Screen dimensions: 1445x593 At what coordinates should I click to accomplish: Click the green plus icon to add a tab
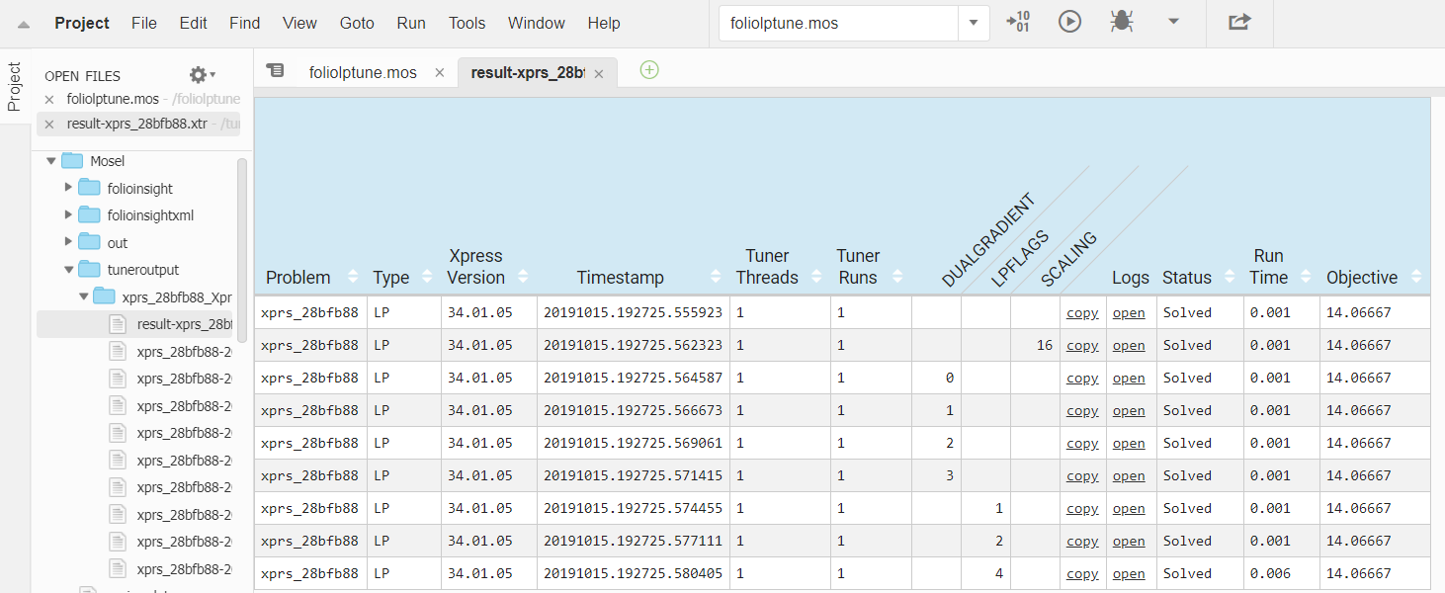(x=649, y=70)
